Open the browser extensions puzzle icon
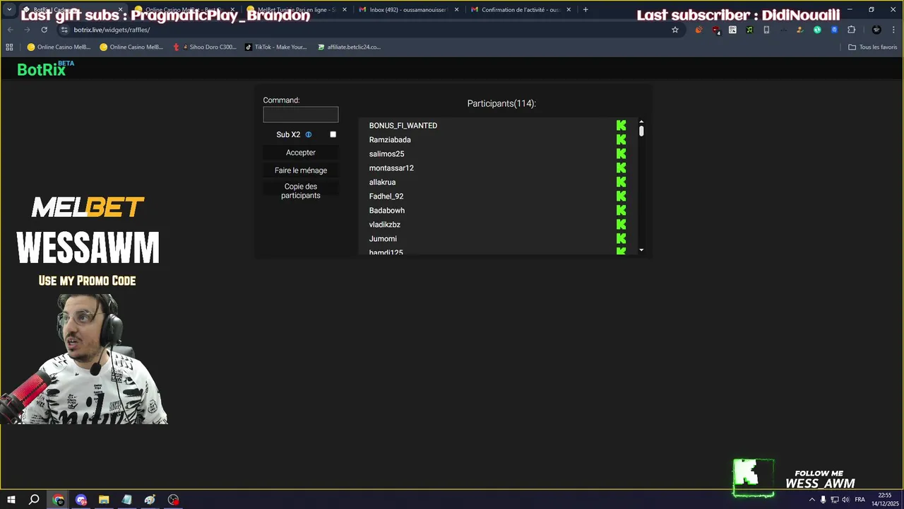 pos(851,30)
